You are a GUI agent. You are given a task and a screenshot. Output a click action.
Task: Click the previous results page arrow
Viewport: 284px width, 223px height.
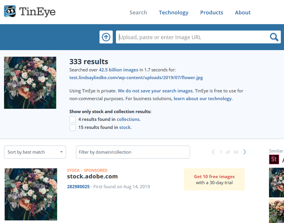click(x=214, y=152)
